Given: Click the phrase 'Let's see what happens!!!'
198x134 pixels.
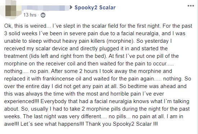Looking at the screenshot, I should click(52, 124).
